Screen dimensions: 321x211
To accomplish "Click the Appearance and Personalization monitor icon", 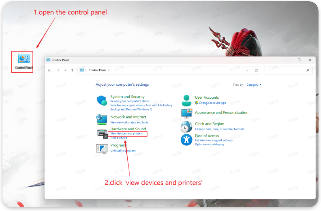I will tap(187, 114).
